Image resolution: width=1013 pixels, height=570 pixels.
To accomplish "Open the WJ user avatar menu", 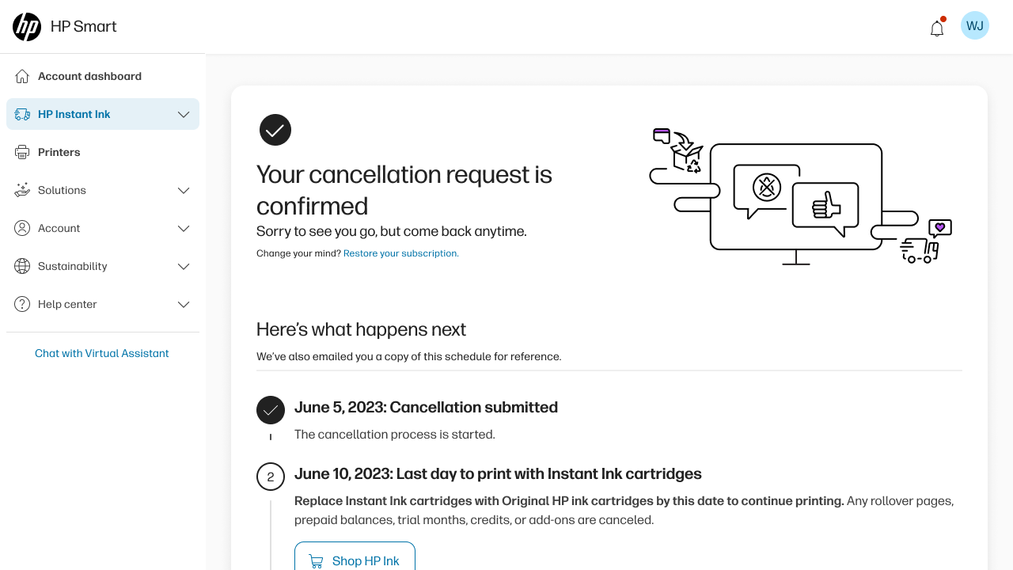I will 975,25.
